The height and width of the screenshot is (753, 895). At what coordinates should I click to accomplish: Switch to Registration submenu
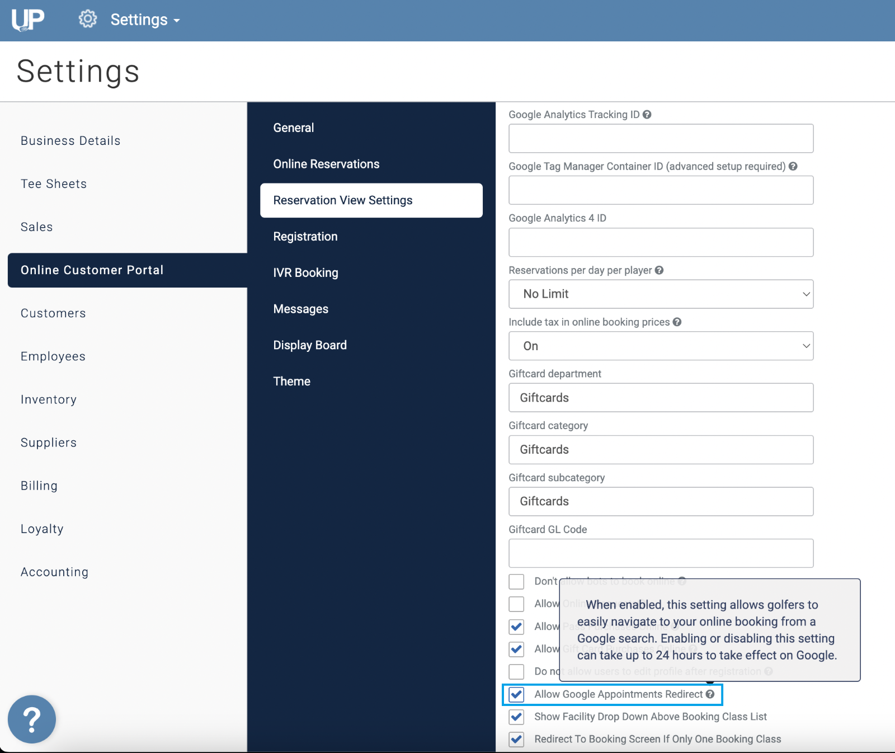[305, 237]
